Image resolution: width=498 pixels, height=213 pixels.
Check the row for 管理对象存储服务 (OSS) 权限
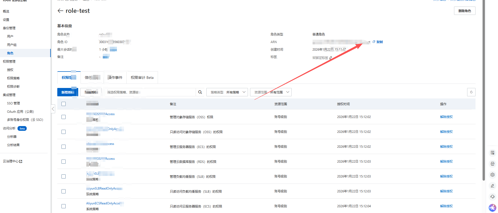coord(64,117)
